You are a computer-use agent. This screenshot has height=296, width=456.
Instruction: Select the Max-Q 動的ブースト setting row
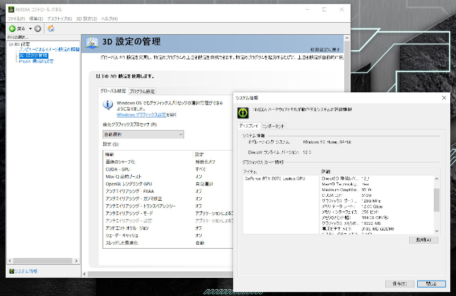pos(168,176)
